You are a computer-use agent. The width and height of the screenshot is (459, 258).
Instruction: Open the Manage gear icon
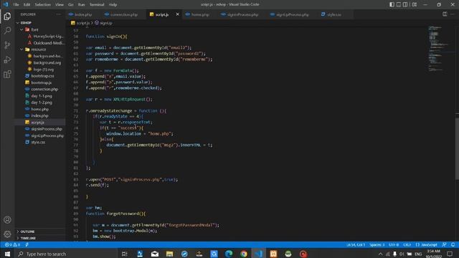pos(8,234)
